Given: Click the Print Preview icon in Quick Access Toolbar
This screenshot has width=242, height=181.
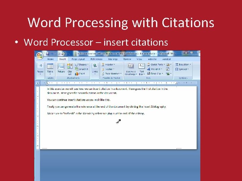Looking at the screenshot, I should [x=63, y=54].
